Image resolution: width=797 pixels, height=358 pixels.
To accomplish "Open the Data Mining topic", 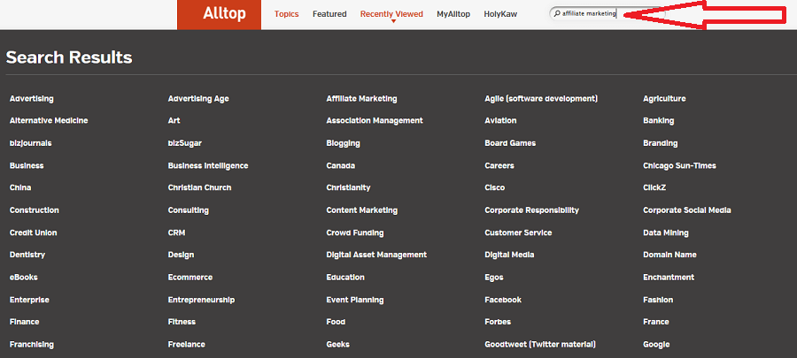I will click(666, 232).
